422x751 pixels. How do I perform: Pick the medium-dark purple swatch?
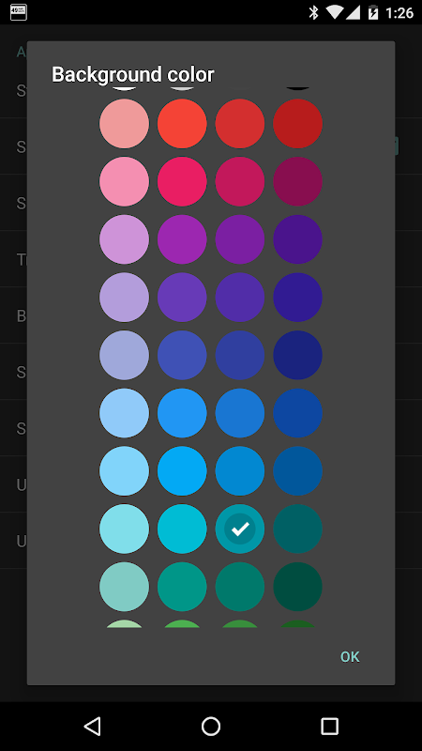240,239
